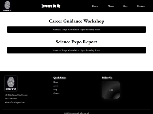Screen dimensions: 153x114
Task: Click the Science Expo Report heading
Action: [x=76, y=42]
